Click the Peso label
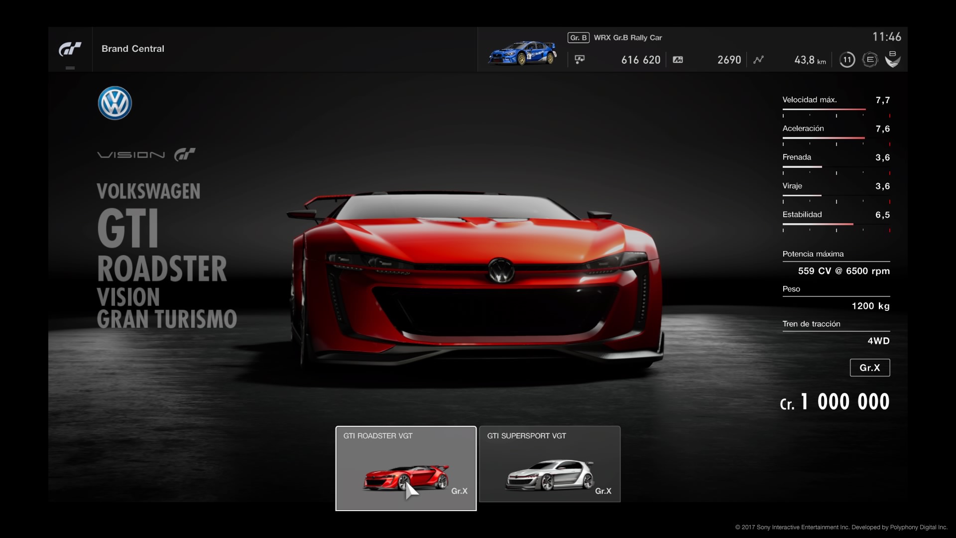 791,289
